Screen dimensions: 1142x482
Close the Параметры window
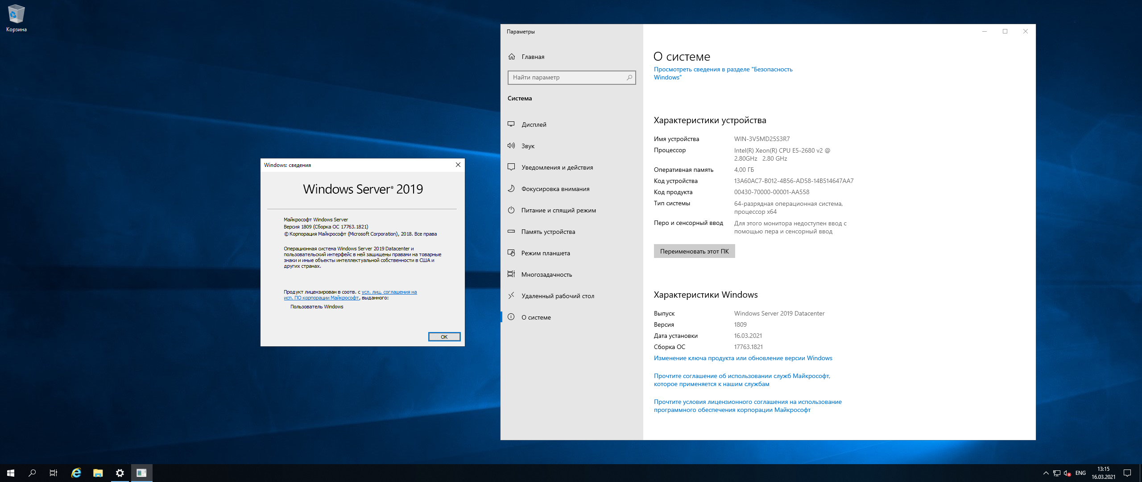pos(1026,31)
